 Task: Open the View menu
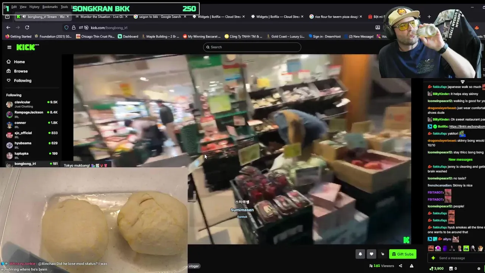[23, 7]
